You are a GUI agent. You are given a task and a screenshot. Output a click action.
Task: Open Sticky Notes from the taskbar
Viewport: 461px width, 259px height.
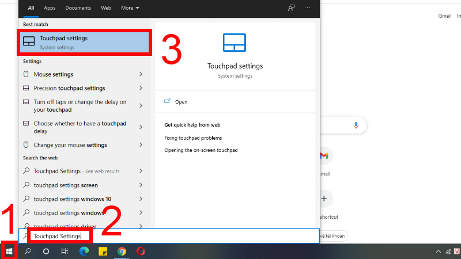click(103, 252)
